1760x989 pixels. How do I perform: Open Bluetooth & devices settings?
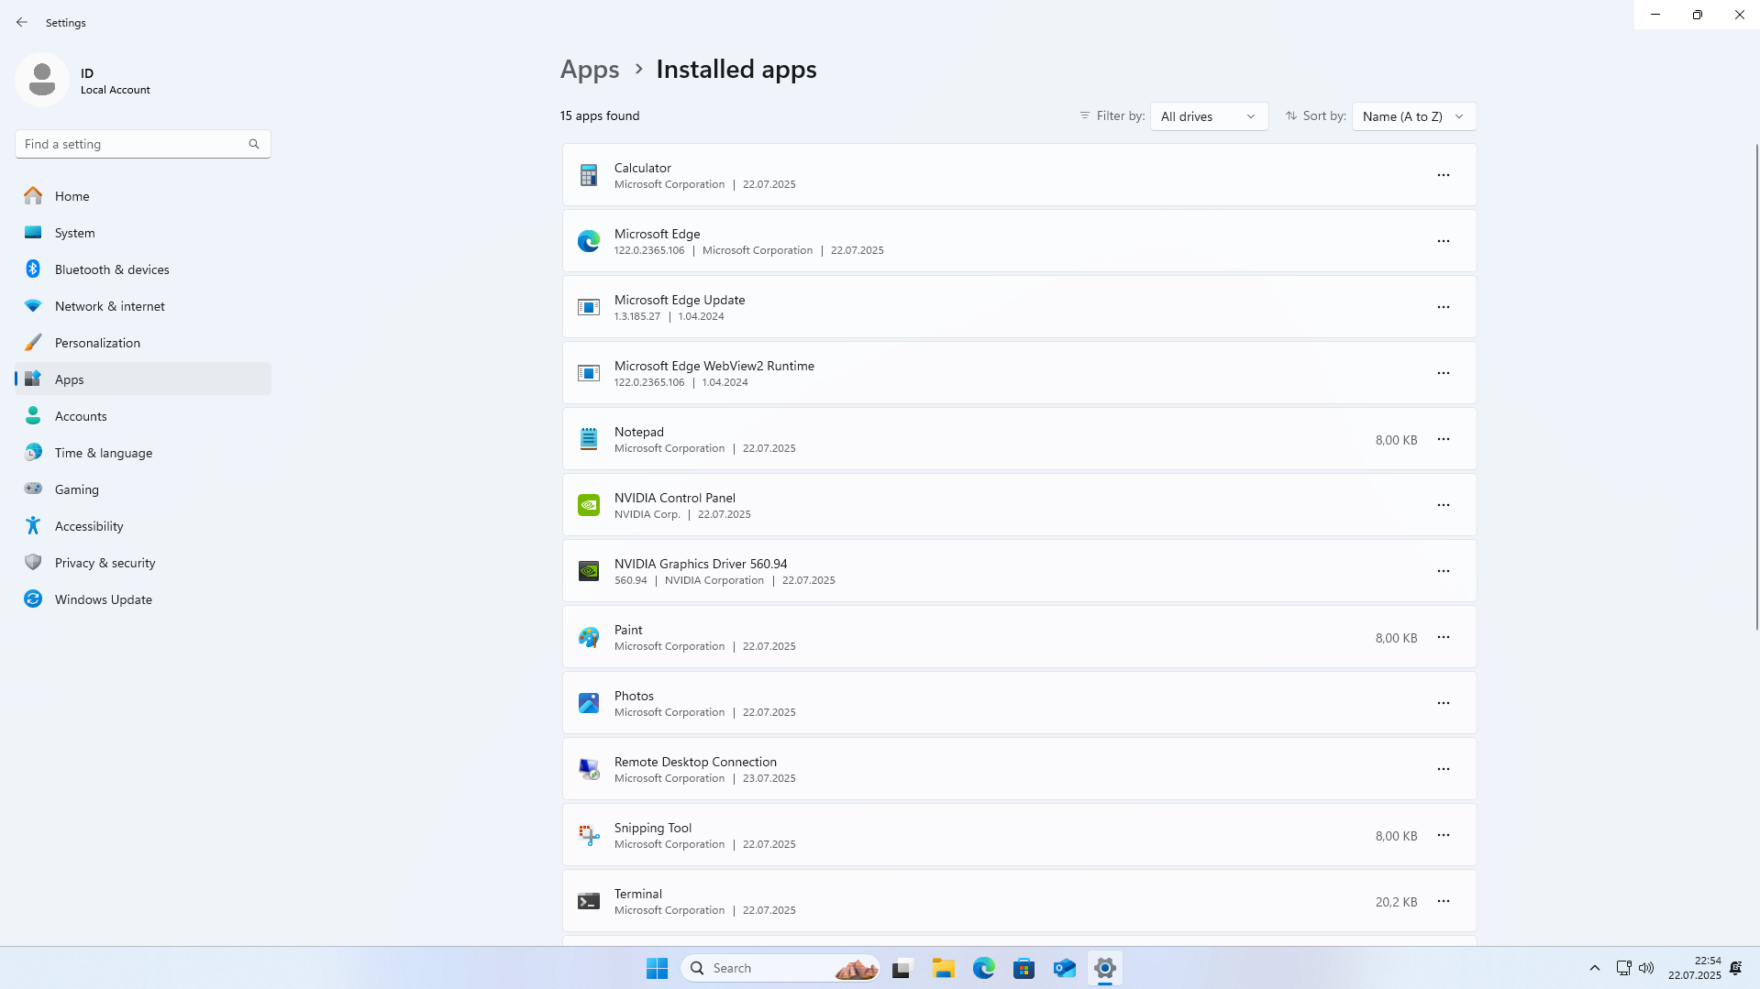[x=143, y=269]
